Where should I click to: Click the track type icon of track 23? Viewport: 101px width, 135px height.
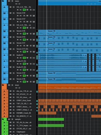[x=4, y=123]
